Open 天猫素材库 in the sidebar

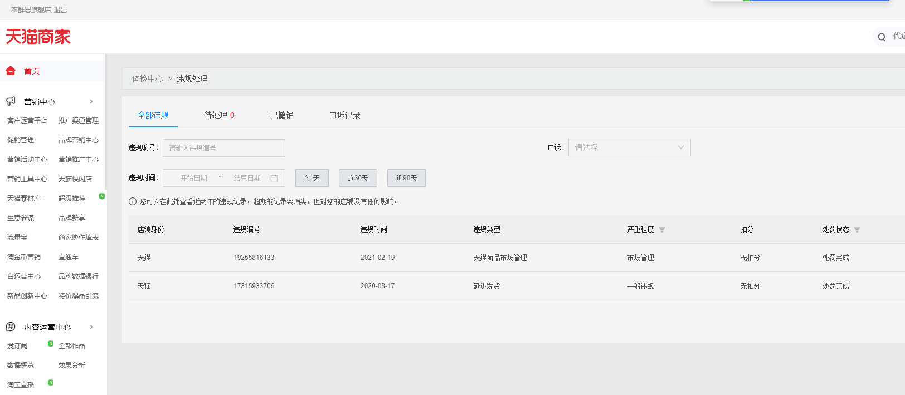(24, 198)
